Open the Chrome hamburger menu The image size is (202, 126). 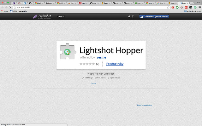(199, 8)
